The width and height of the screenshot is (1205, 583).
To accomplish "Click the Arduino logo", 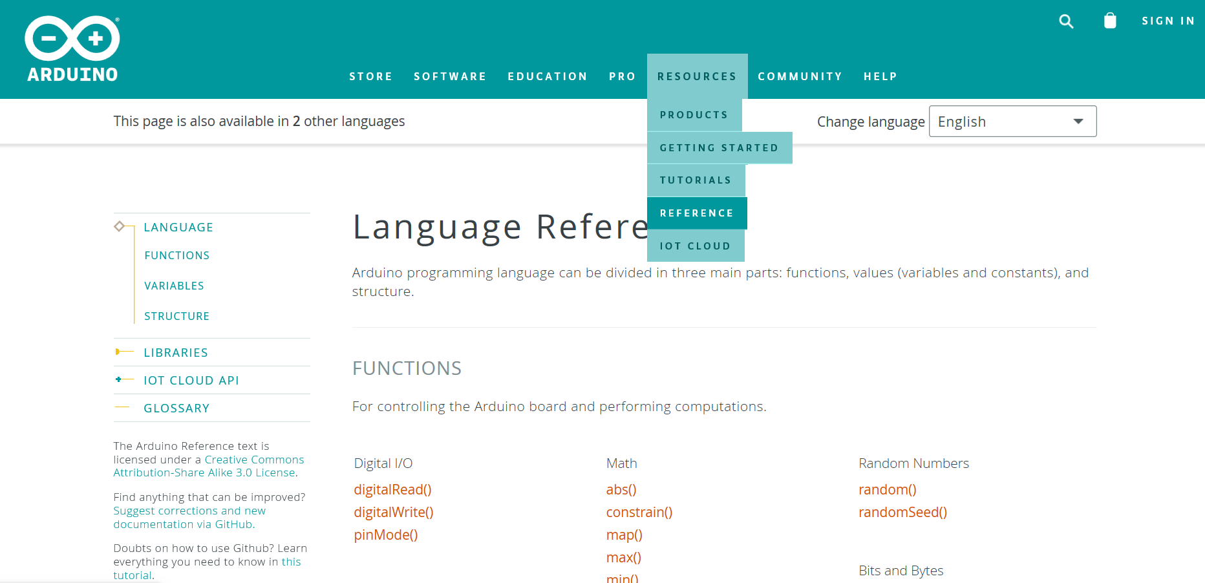I will (x=72, y=49).
